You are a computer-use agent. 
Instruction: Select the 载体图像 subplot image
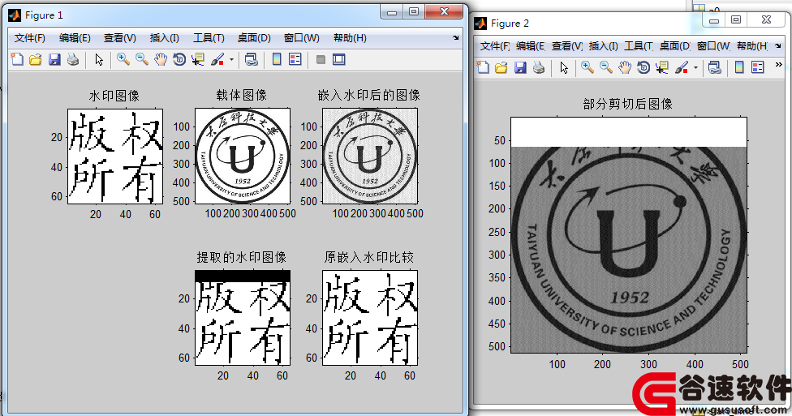[x=243, y=156]
